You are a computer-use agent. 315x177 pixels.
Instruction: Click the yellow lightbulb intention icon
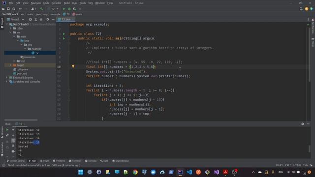(x=73, y=66)
